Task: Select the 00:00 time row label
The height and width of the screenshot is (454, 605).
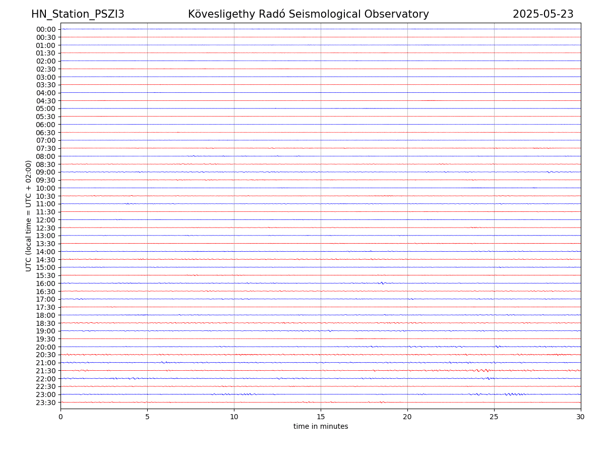Action: coord(45,29)
